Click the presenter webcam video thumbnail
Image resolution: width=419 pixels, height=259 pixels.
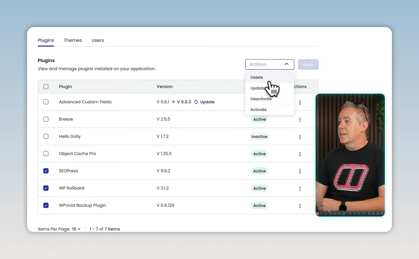tap(350, 155)
